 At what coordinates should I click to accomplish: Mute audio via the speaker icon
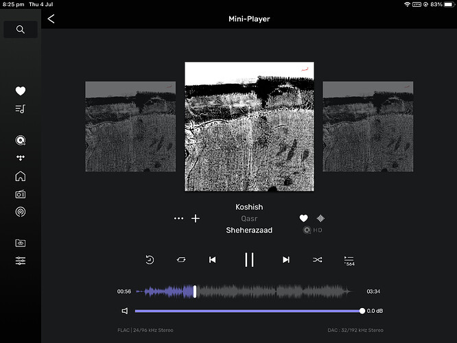coord(125,311)
